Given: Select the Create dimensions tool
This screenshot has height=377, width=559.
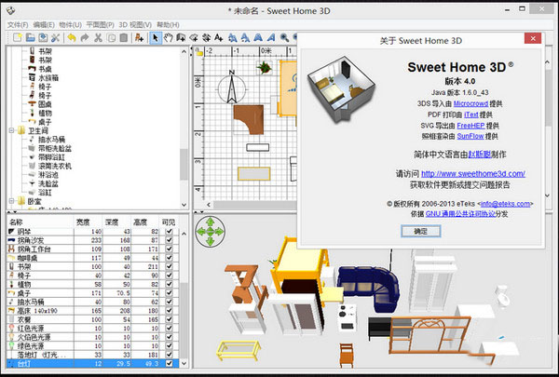Looking at the screenshot, I should point(206,37).
